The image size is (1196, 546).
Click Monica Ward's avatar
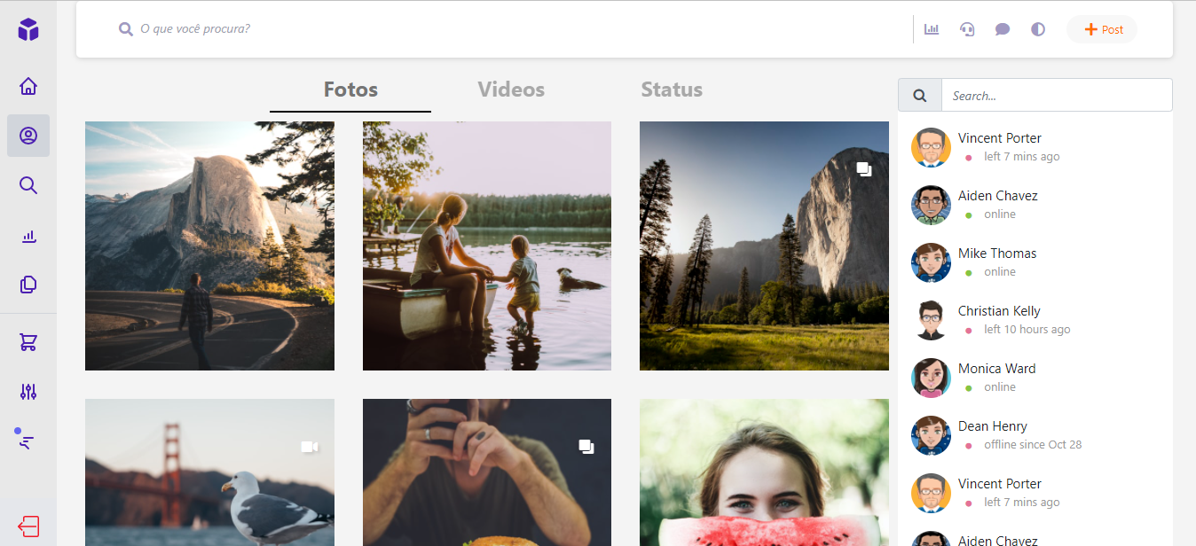931,378
